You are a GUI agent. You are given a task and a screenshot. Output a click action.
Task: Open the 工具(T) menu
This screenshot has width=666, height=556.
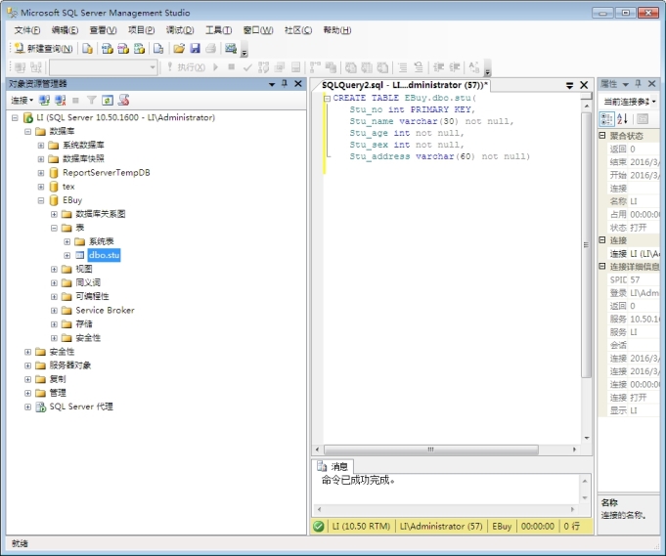[219, 30]
